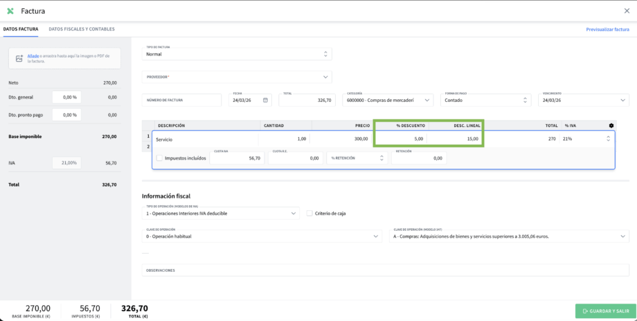Click the Añade upload link
Screen dimensions: 637x321
(x=32, y=55)
